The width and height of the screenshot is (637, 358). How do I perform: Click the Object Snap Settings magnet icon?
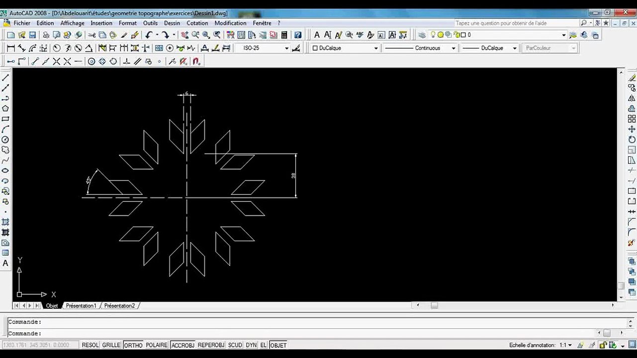point(196,62)
